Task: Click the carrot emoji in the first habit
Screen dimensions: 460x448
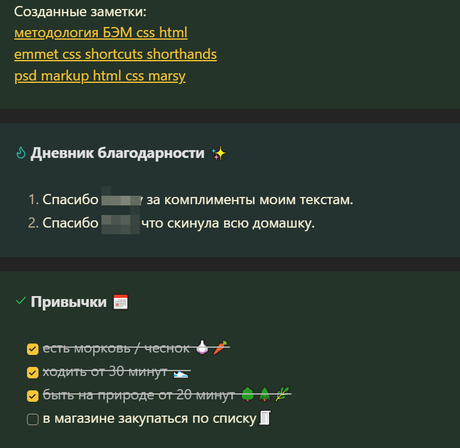Action: click(220, 348)
